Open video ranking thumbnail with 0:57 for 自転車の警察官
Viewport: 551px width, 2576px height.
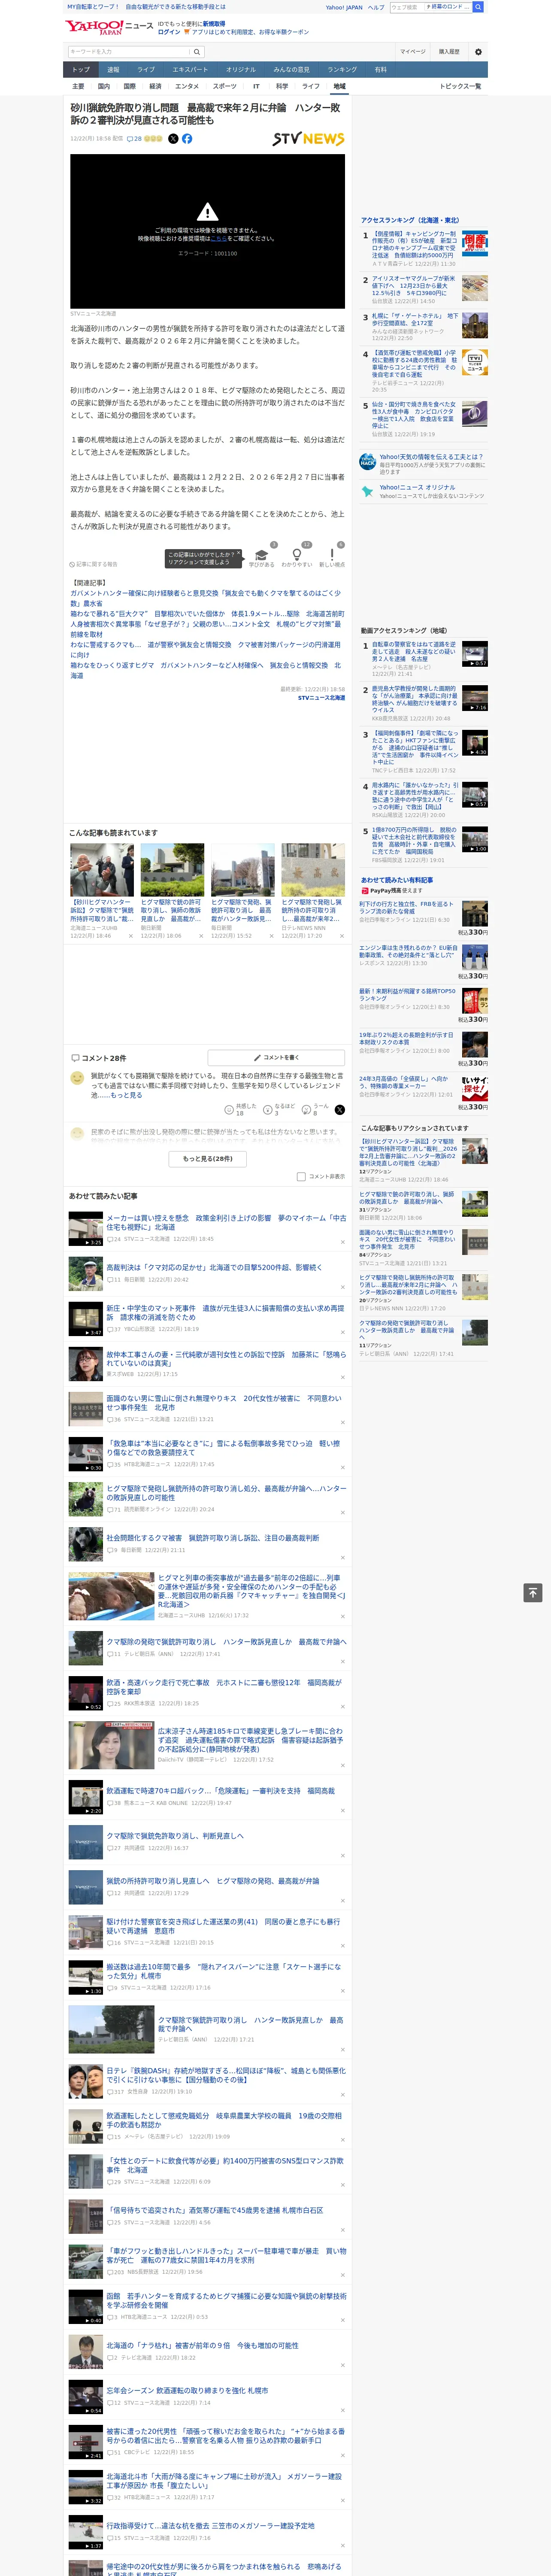click(475, 654)
